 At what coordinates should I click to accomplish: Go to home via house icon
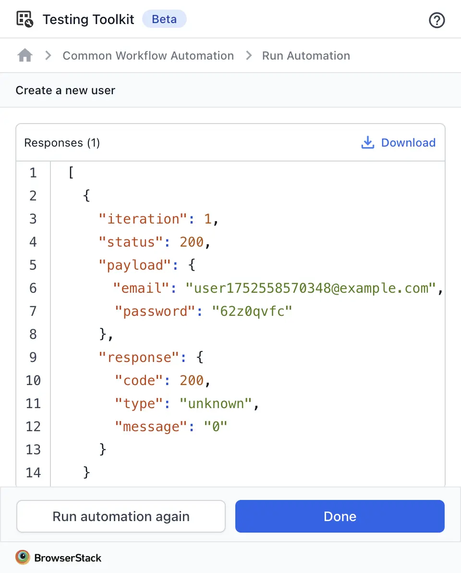tap(25, 56)
